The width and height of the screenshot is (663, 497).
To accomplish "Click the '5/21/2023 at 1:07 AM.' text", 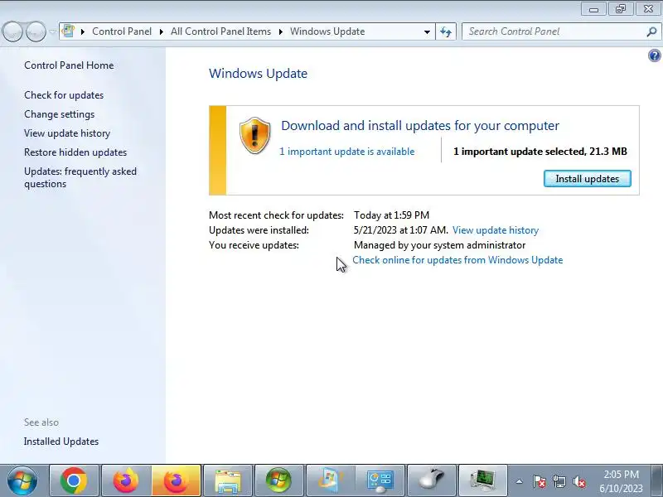I will (401, 230).
